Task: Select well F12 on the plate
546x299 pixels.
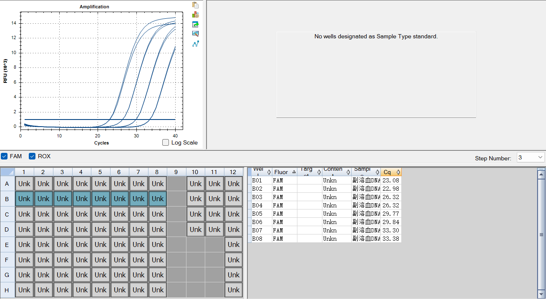Action: point(234,260)
